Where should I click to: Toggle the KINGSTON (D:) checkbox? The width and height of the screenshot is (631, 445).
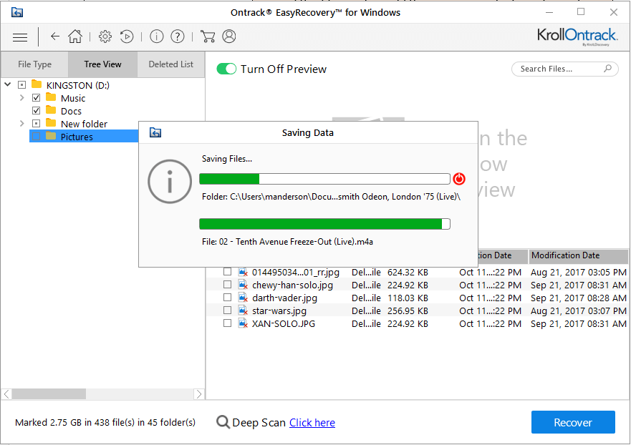tap(21, 85)
